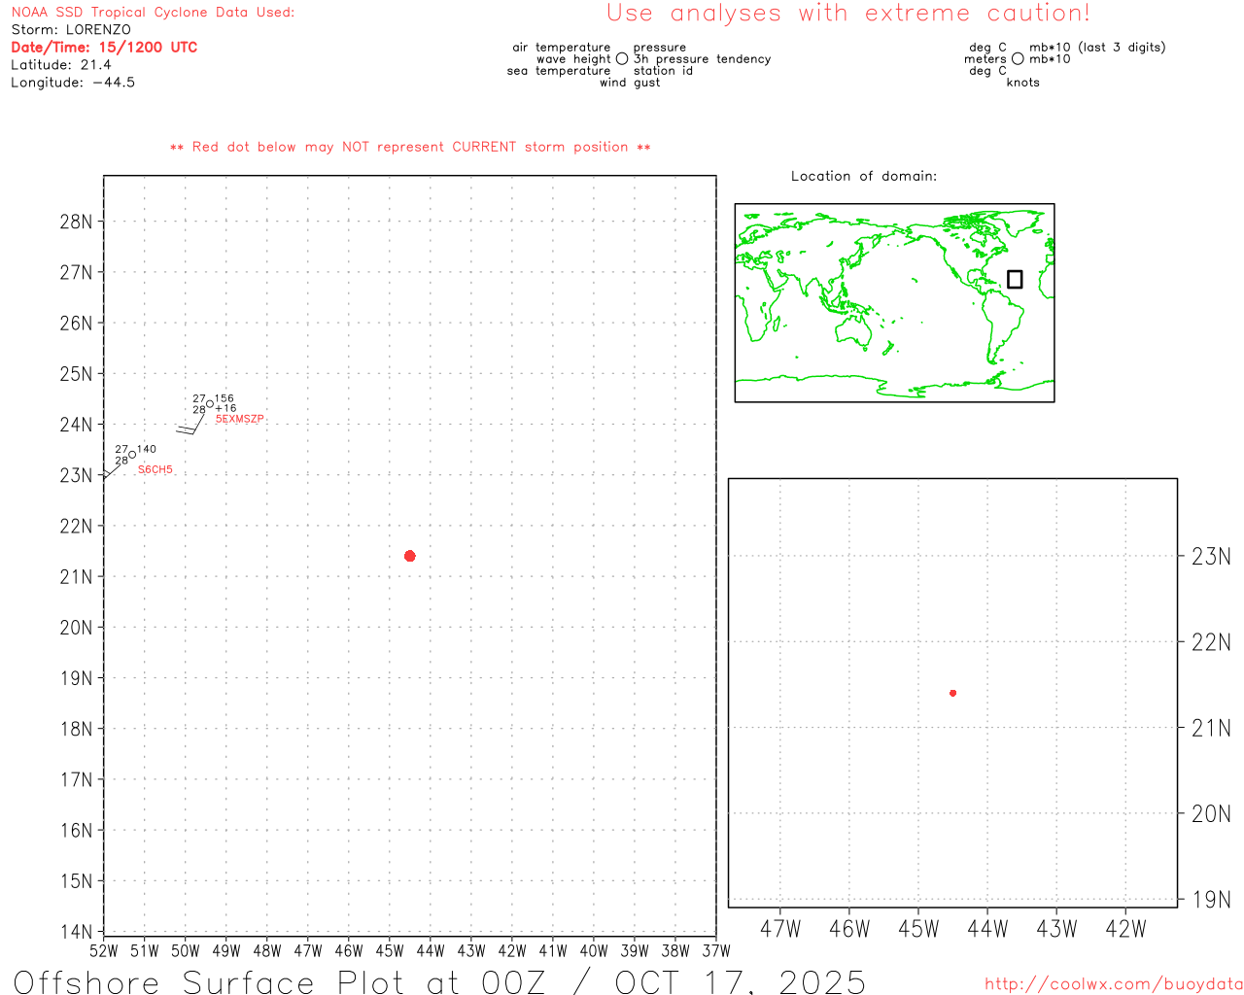Image resolution: width=1244 pixels, height=995 pixels.
Task: Click the 'Latitude: 21.4' text
Action: (61, 65)
